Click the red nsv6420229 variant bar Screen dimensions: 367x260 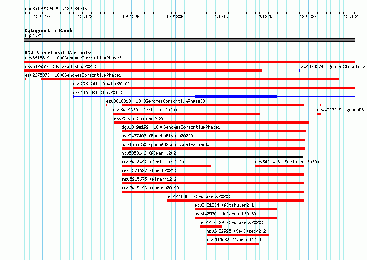(211, 227)
